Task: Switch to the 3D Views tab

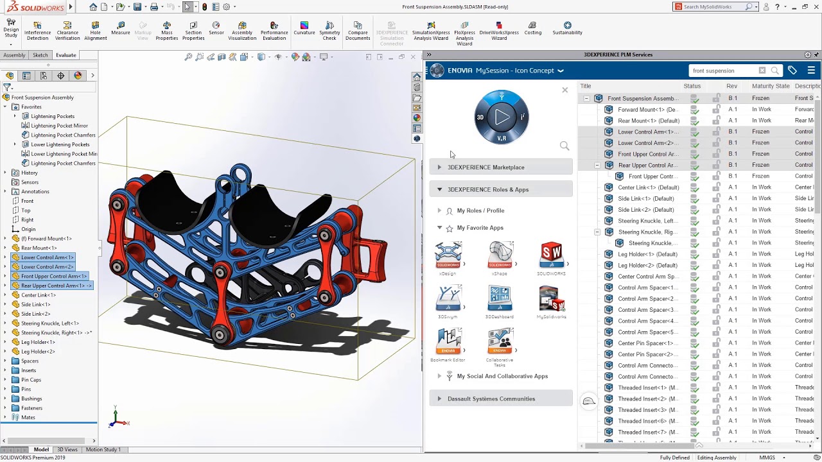Action: [67, 449]
